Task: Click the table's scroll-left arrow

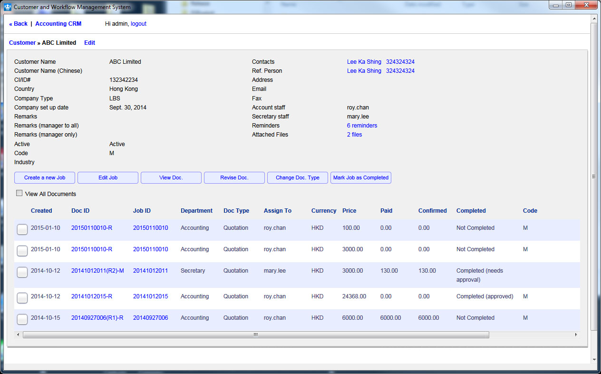Action: click(18, 335)
